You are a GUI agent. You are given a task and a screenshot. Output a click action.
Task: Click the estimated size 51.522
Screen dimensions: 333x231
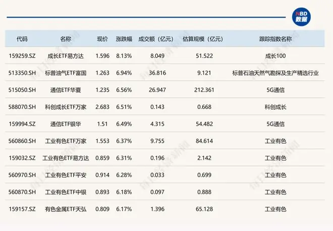point(204,56)
